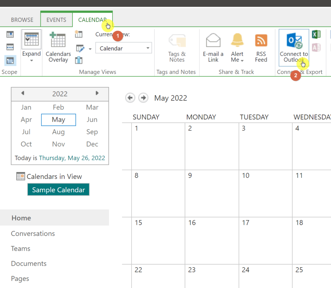The width and height of the screenshot is (331, 288).
Task: Go to next year in mini calendar
Action: pos(97,93)
